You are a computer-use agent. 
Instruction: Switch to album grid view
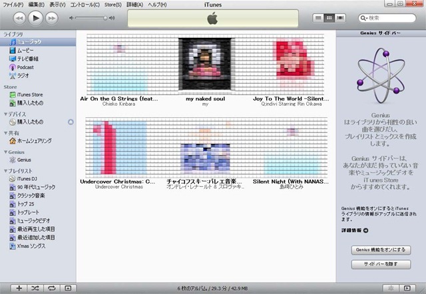329,18
